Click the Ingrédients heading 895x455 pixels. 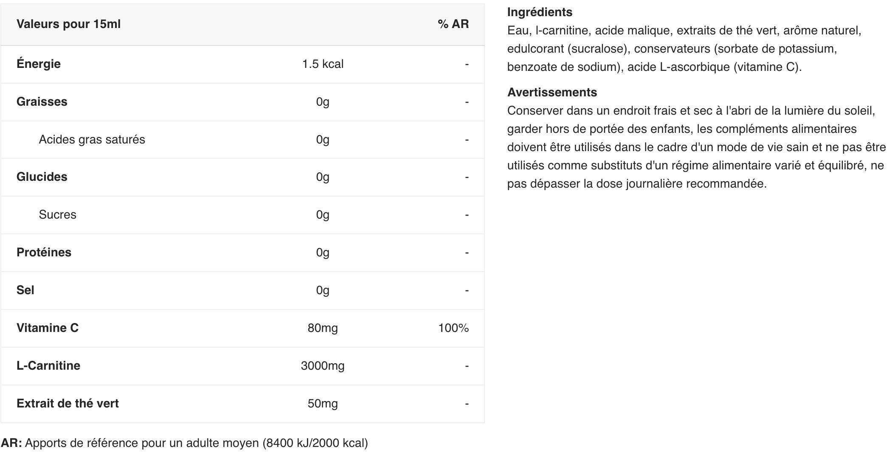pos(540,12)
